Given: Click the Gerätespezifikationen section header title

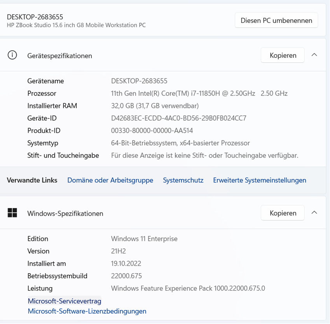Looking at the screenshot, I should (59, 56).
